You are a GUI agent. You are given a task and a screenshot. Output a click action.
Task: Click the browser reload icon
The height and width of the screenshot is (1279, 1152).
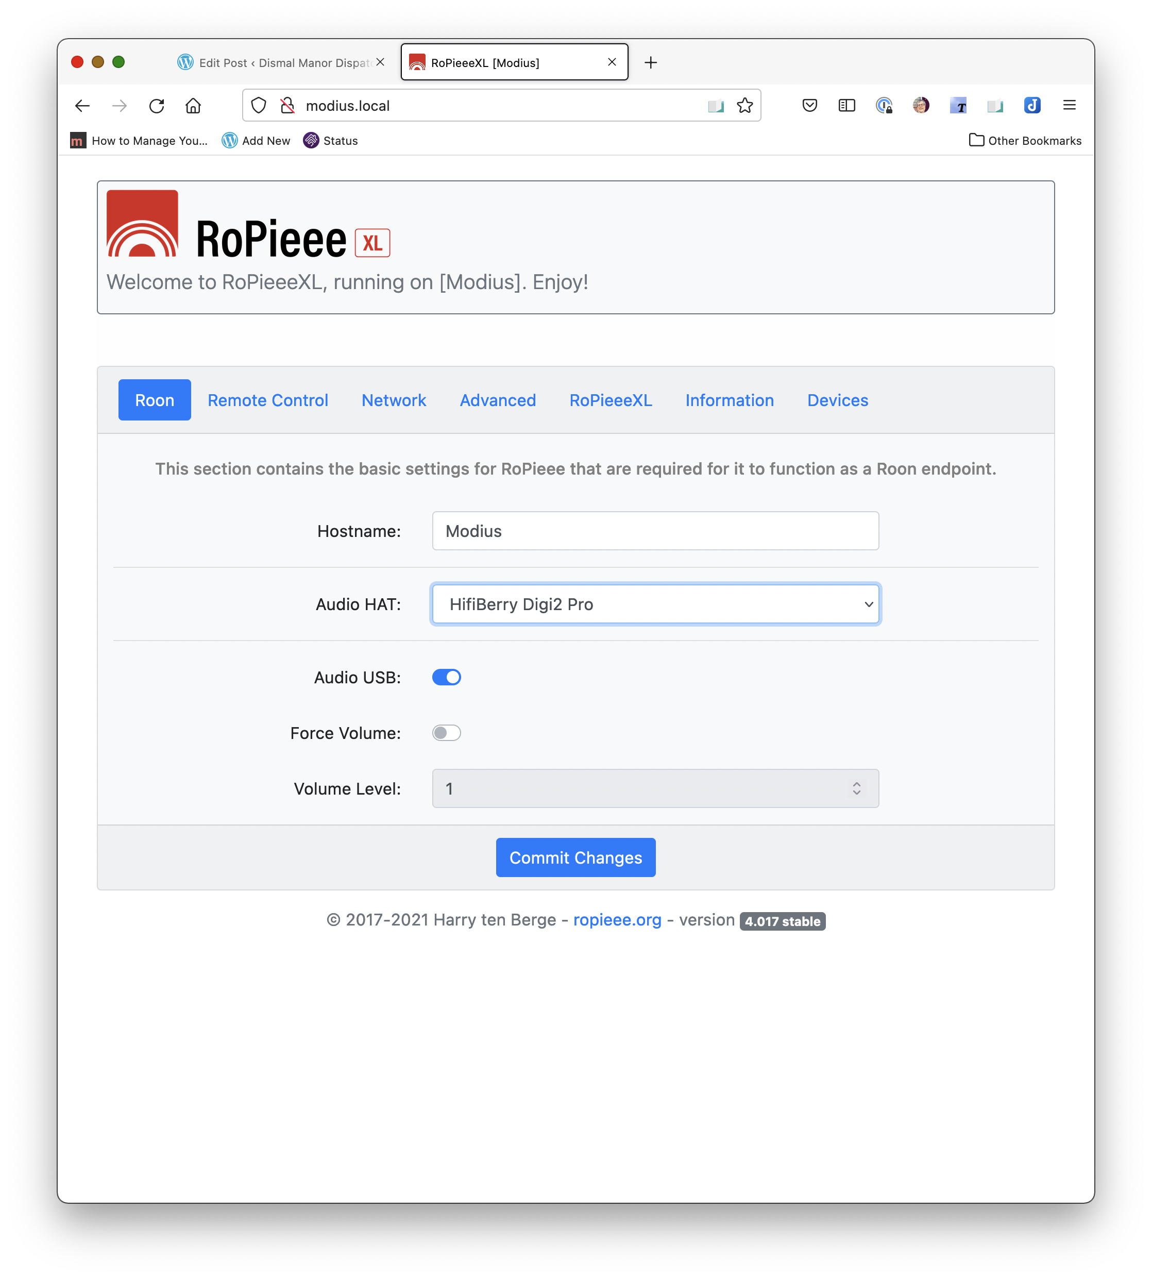[x=156, y=106]
